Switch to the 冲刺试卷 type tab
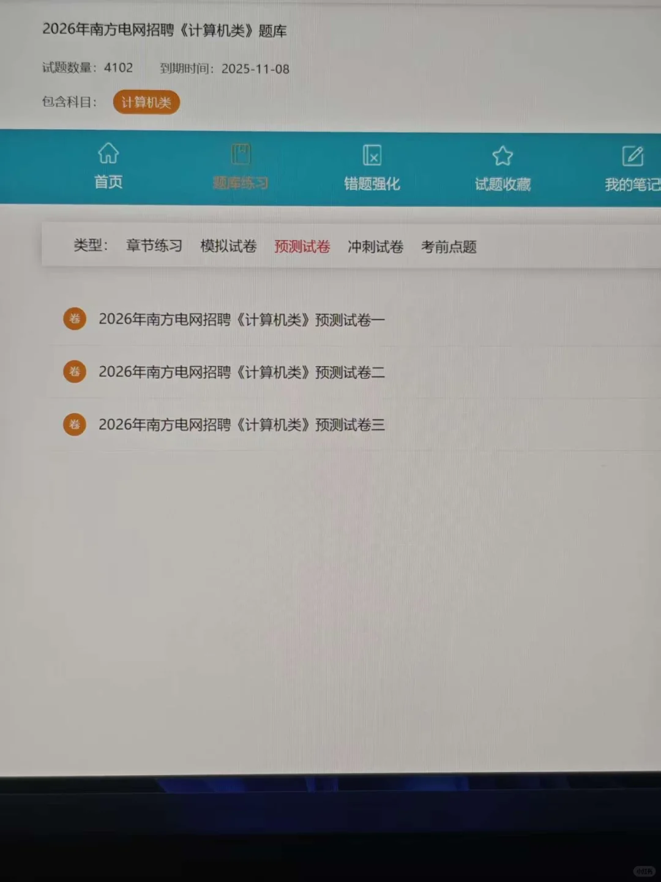661x882 pixels. point(376,247)
